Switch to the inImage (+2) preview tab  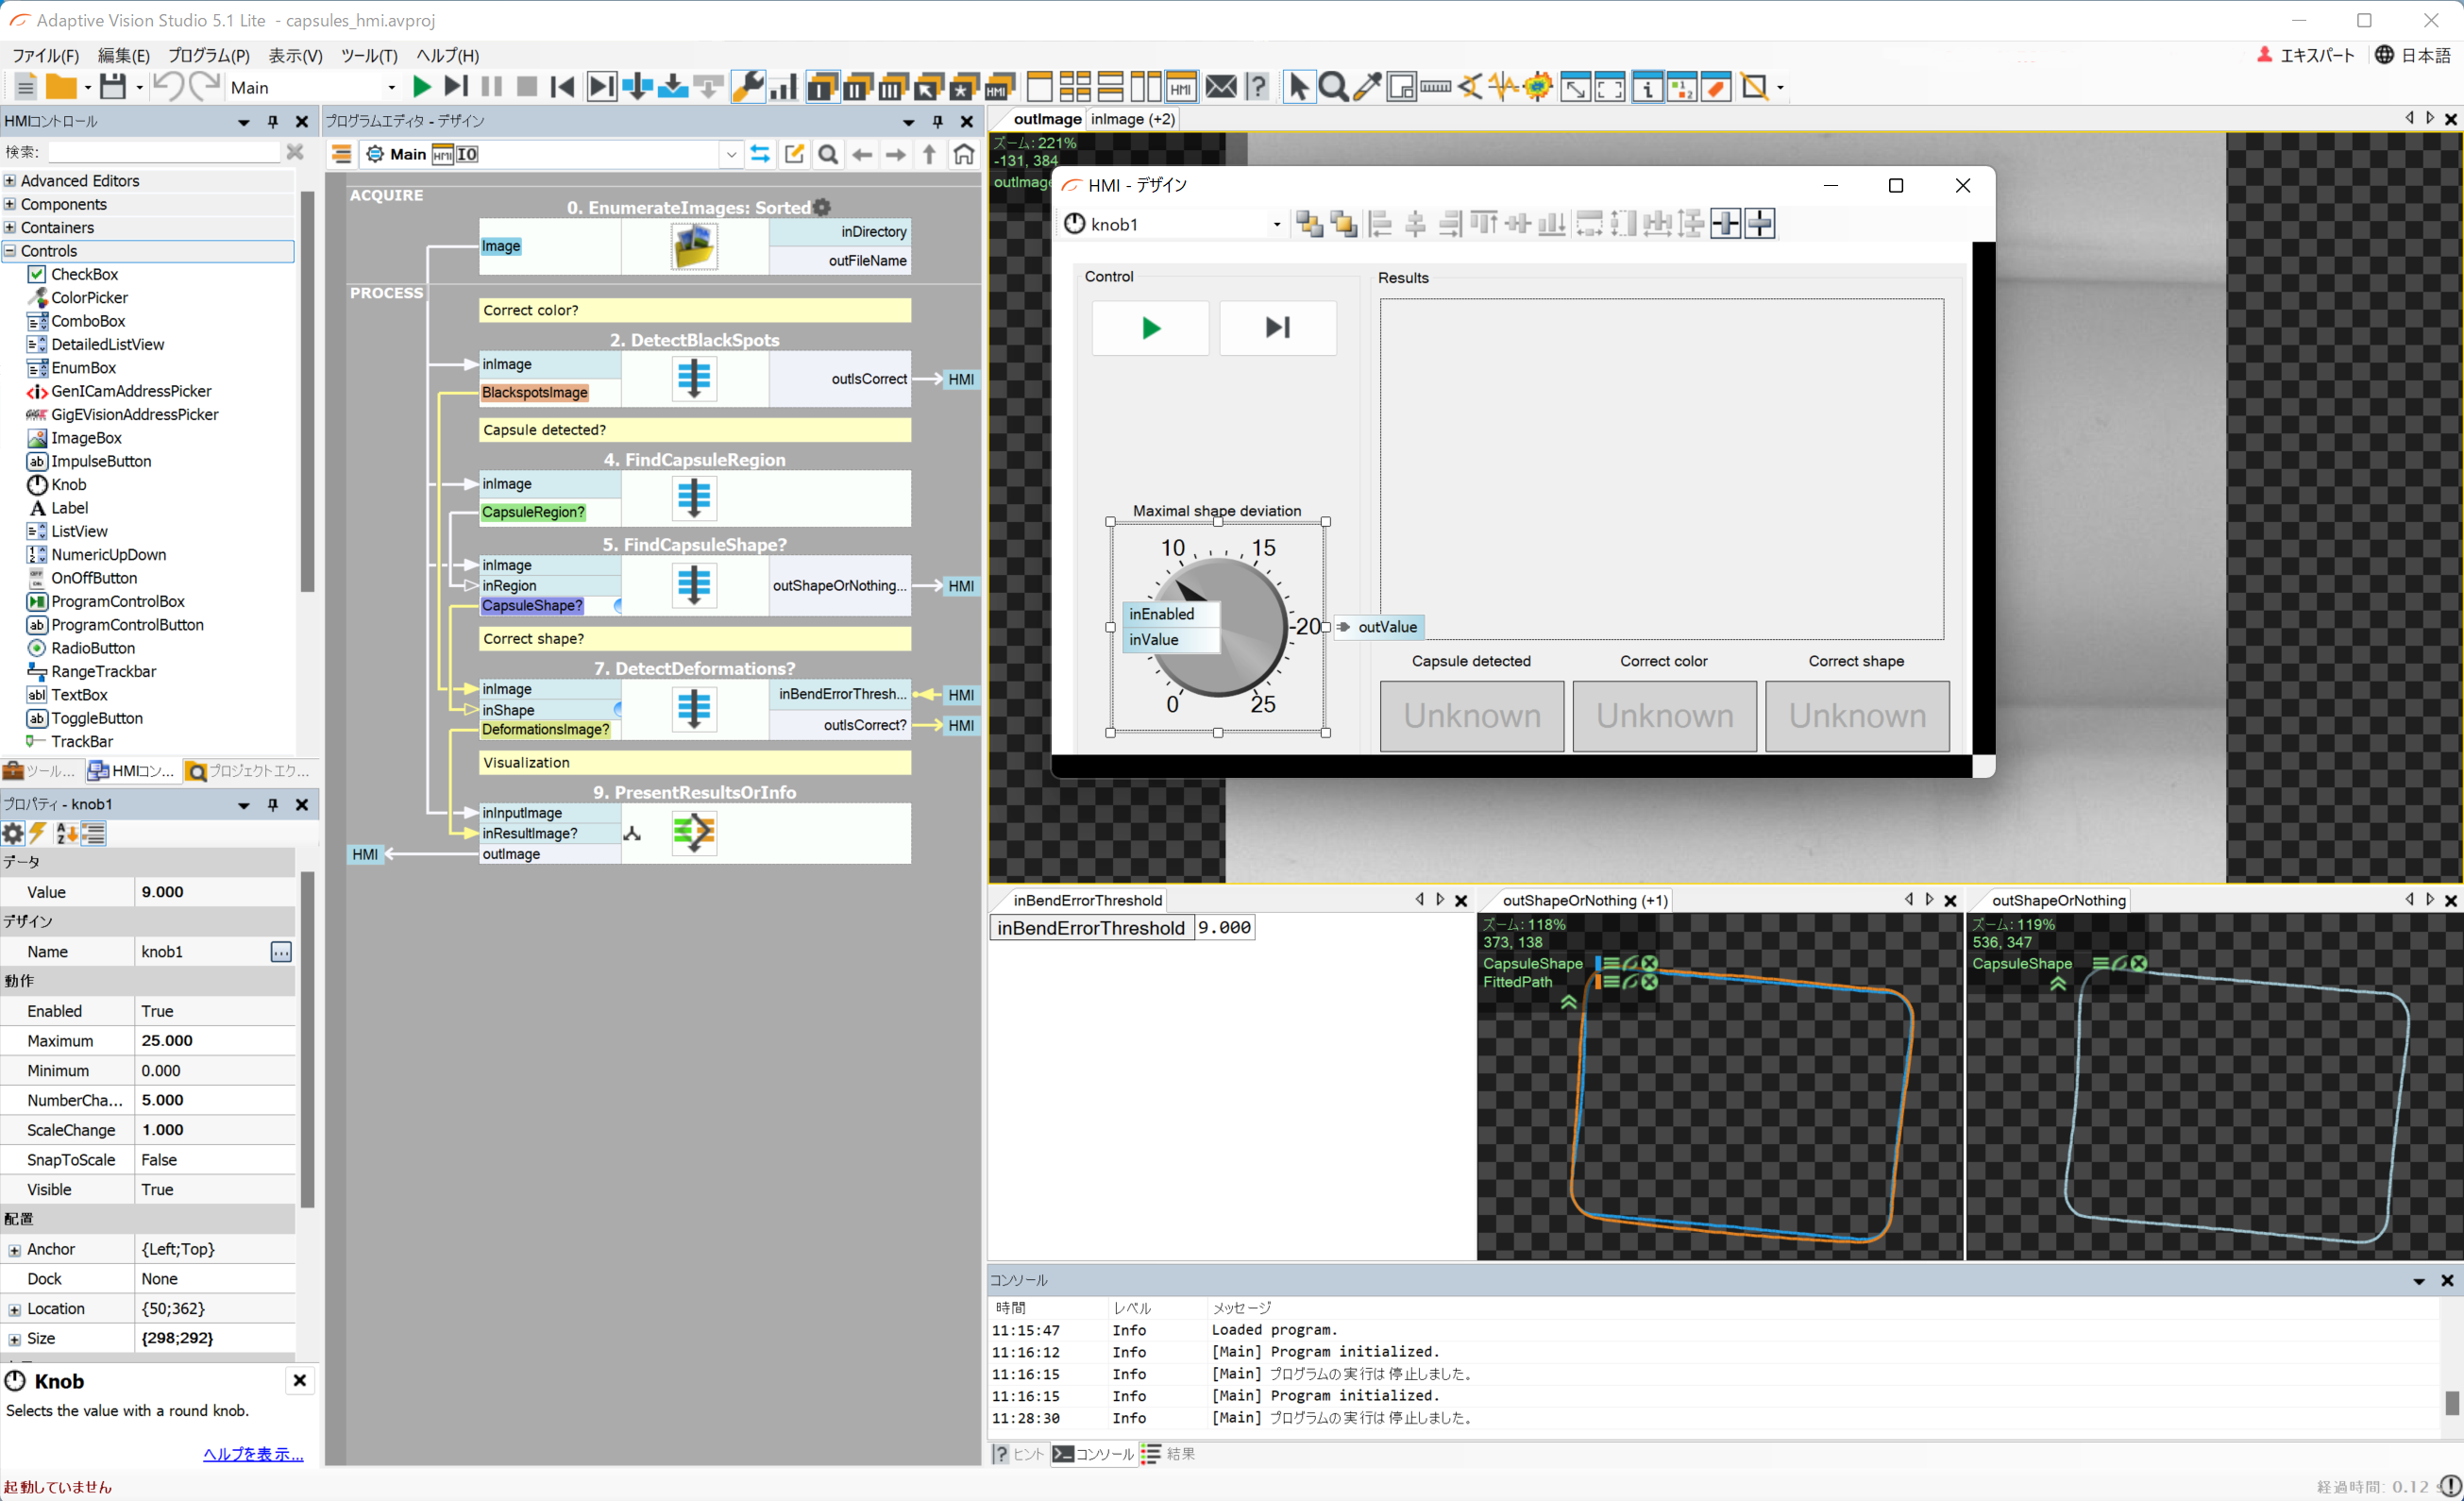(x=1132, y=119)
